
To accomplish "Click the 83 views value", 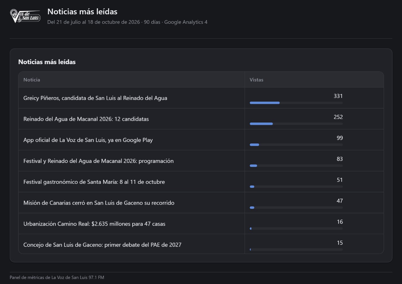I will (x=340, y=159).
